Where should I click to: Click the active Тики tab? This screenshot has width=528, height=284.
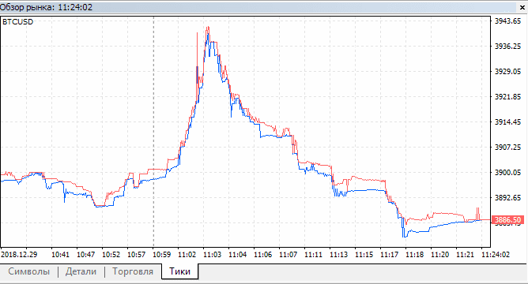(179, 271)
